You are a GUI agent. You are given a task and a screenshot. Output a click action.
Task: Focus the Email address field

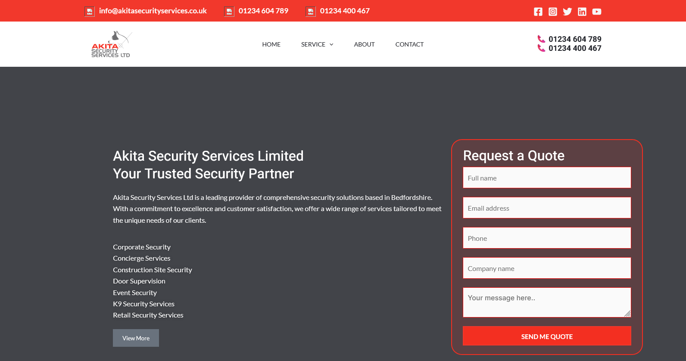point(546,208)
